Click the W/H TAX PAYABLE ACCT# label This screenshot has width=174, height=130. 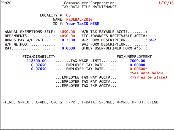[x=114, y=32]
